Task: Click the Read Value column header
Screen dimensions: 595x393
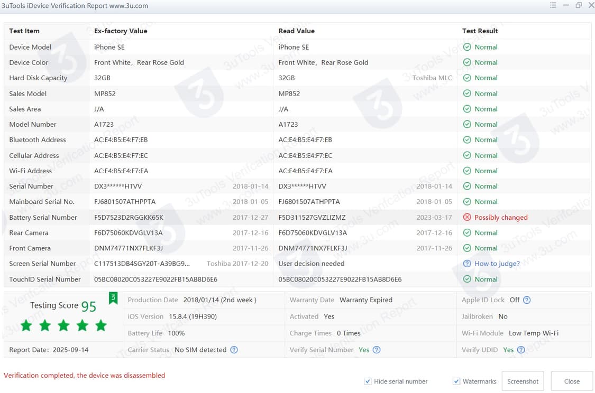Action: (296, 31)
